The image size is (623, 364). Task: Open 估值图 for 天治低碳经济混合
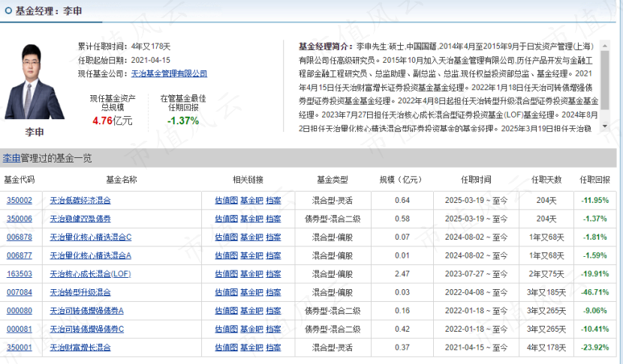(x=226, y=200)
